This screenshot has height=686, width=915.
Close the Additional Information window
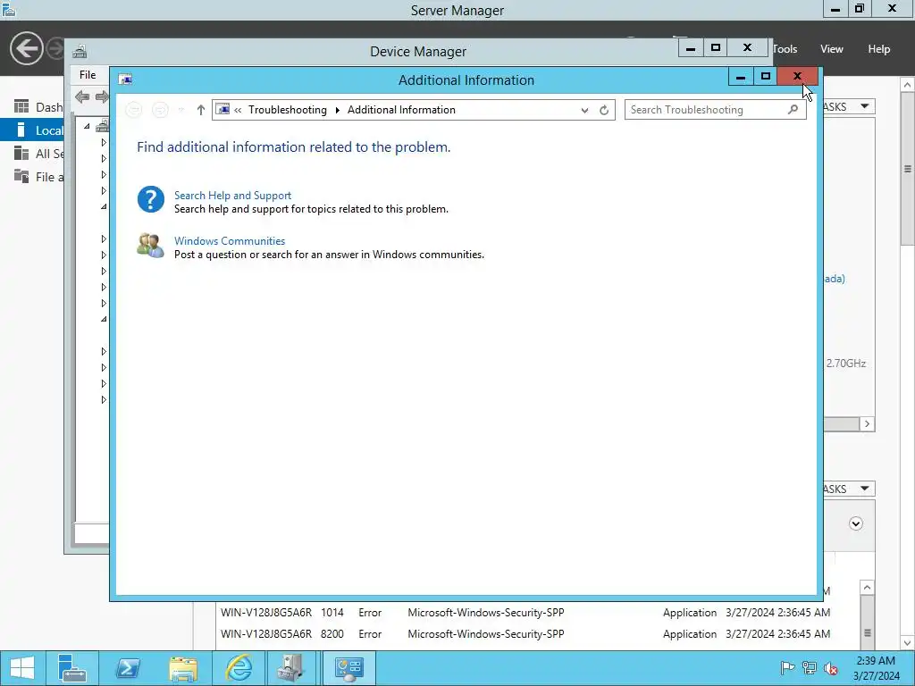tap(798, 77)
